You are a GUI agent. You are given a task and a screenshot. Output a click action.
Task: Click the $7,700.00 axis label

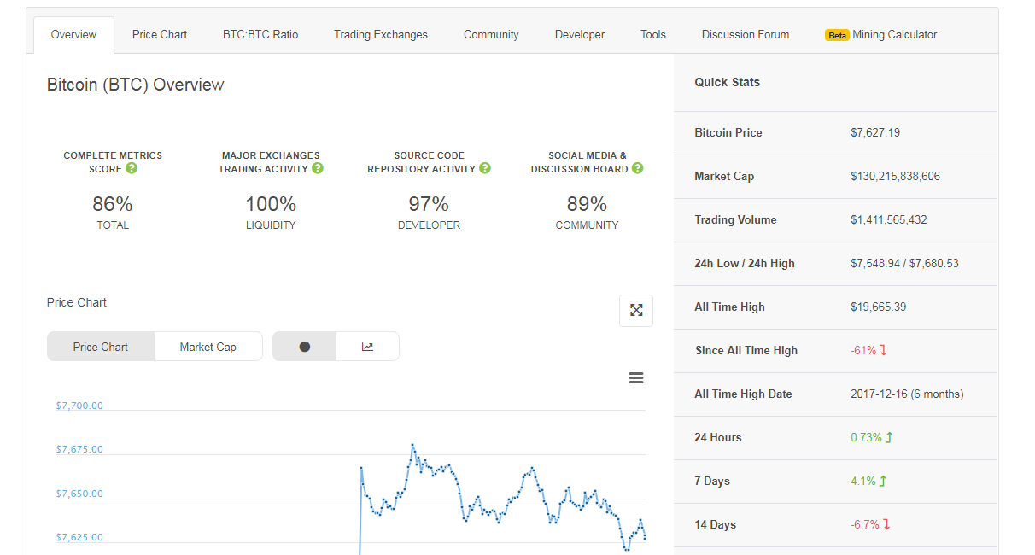pyautogui.click(x=79, y=406)
